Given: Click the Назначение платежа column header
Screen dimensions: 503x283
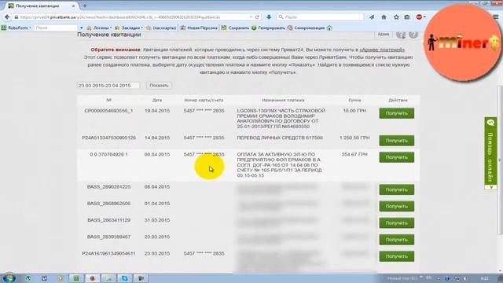Looking at the screenshot, I should (283, 100).
